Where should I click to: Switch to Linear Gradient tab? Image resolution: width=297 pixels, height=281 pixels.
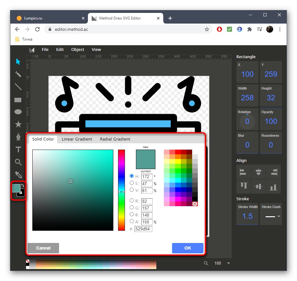pos(77,139)
